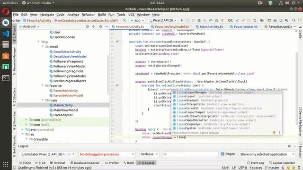303x170 pixels.
Task: Open the Pixel 2 API 28 device dropdown
Action: [163, 20]
